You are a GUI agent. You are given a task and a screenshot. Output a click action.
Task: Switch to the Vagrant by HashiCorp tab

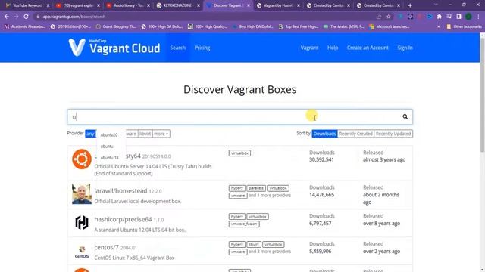[278, 5]
